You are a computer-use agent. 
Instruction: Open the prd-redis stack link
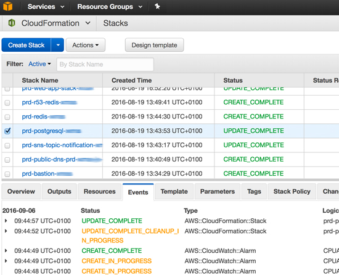click(44, 117)
